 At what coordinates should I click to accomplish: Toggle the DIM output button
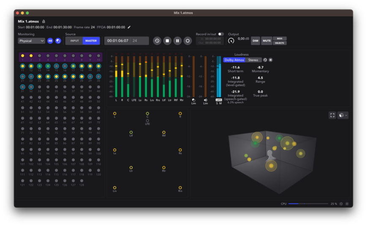point(256,41)
